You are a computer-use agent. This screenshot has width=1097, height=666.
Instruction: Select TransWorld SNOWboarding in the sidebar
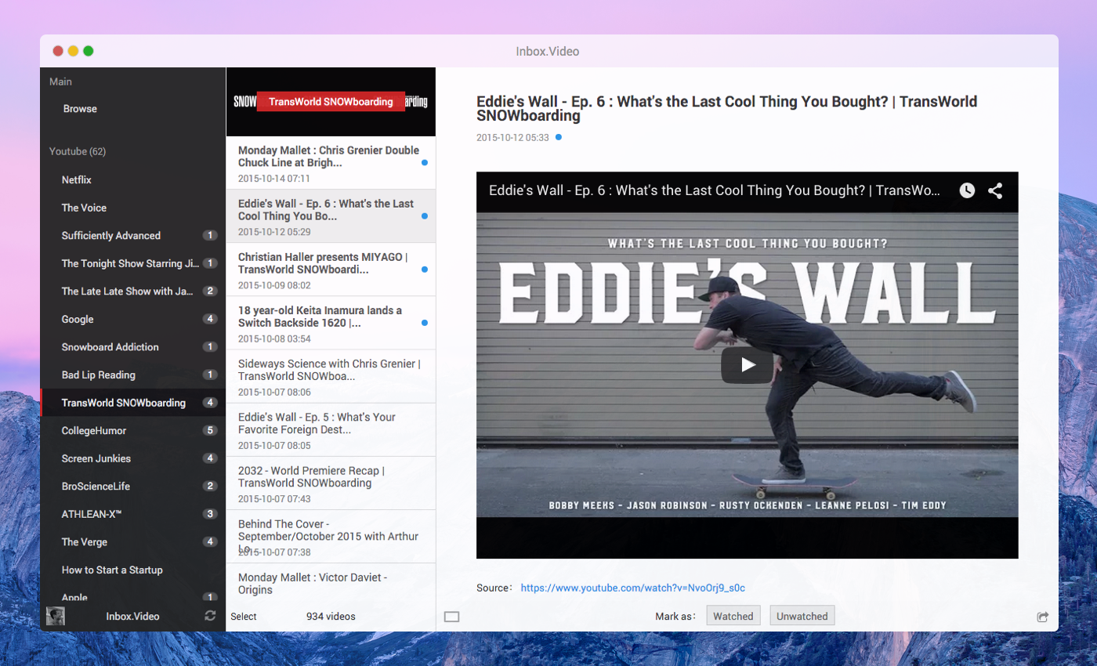[132, 403]
